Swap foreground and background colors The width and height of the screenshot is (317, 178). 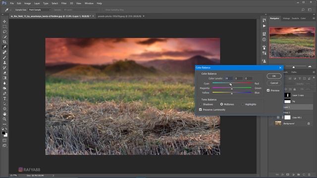(6, 129)
